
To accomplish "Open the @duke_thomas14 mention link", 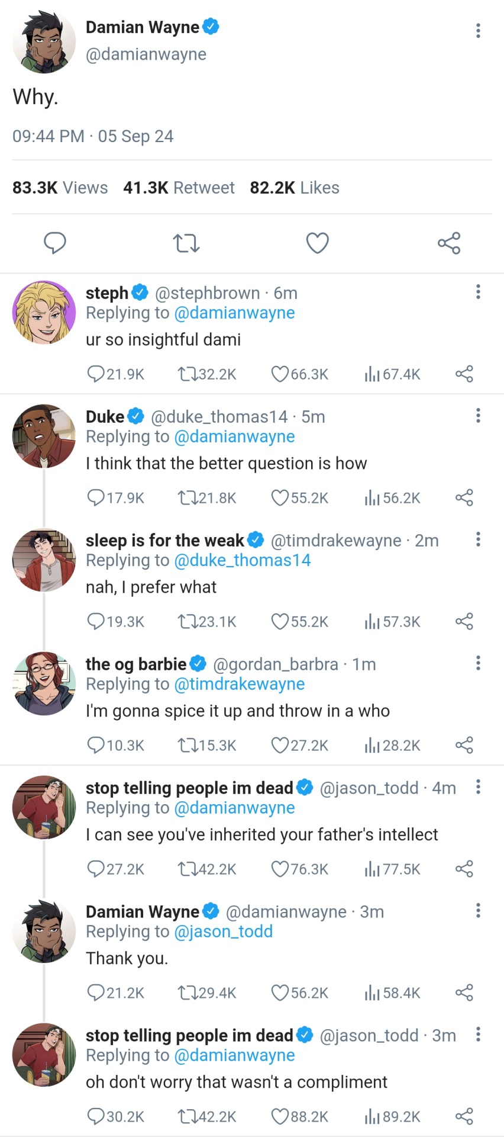I will point(242,560).
